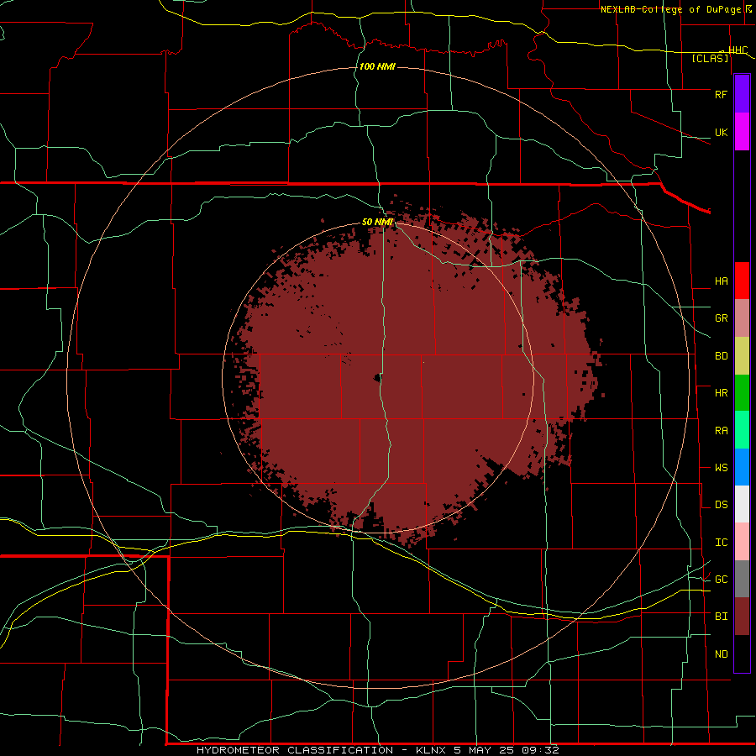
Task: Select the UK legend label
Action: (721, 132)
